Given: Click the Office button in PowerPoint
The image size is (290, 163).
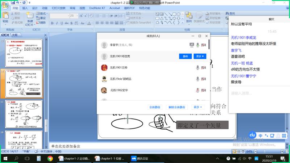Looking at the screenshot, I should (x=5, y=5).
